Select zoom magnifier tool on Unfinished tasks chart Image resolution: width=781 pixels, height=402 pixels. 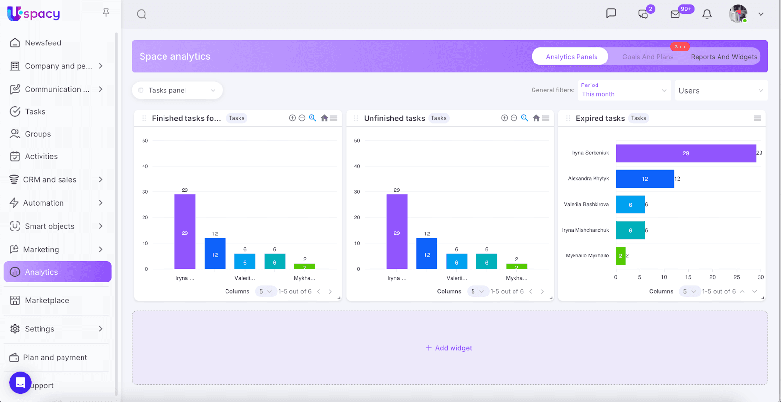click(524, 118)
